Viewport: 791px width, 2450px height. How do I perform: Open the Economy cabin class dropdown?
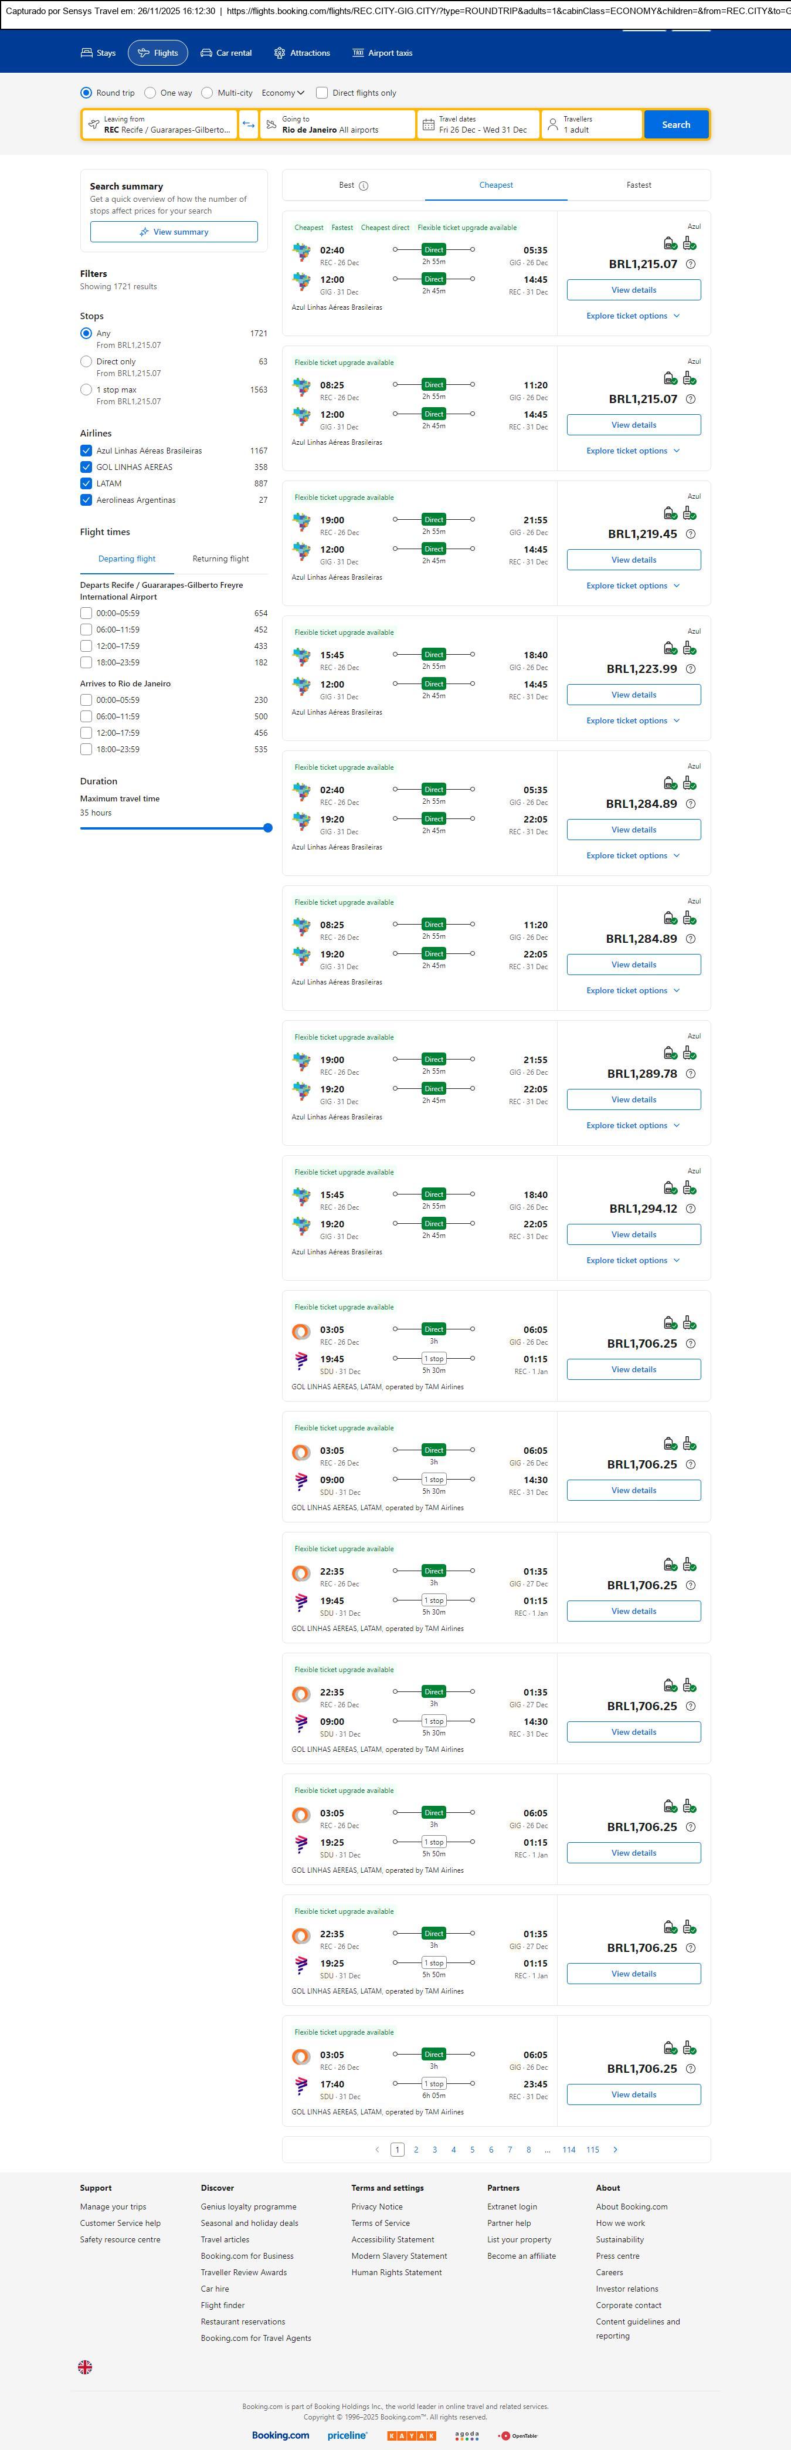point(283,93)
